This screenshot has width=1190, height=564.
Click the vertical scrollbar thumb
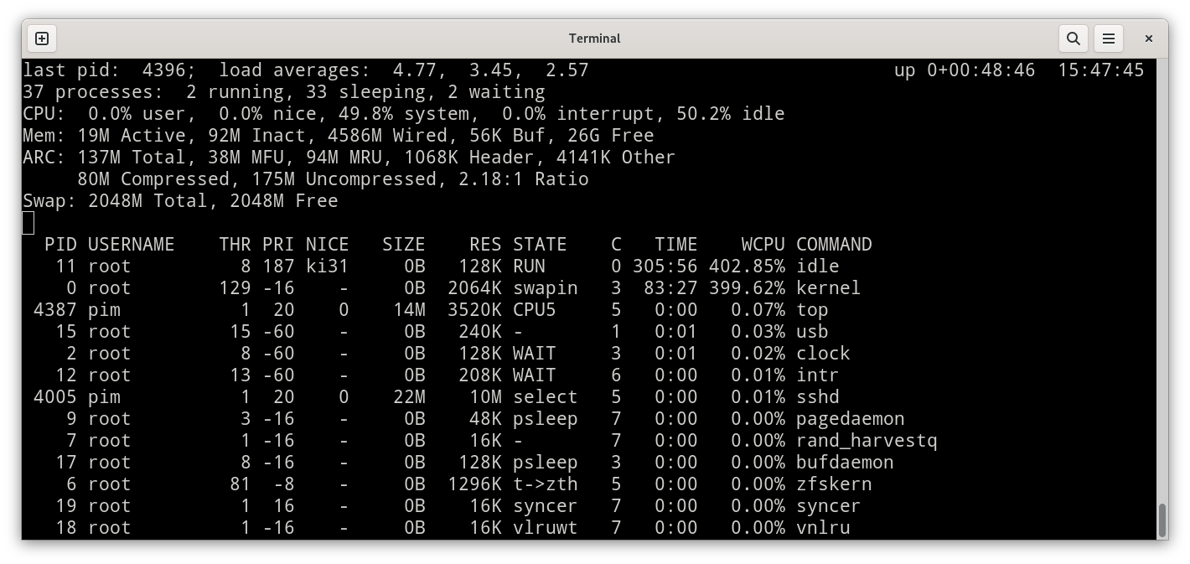1162,520
